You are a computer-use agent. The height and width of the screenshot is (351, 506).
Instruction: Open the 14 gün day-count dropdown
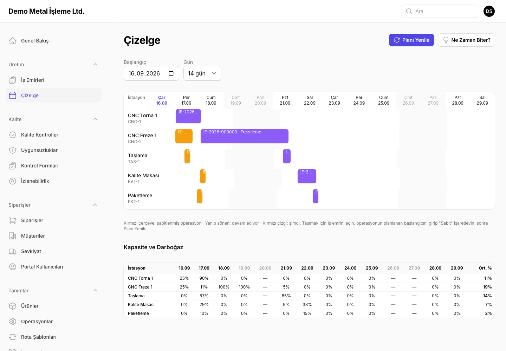pos(202,73)
